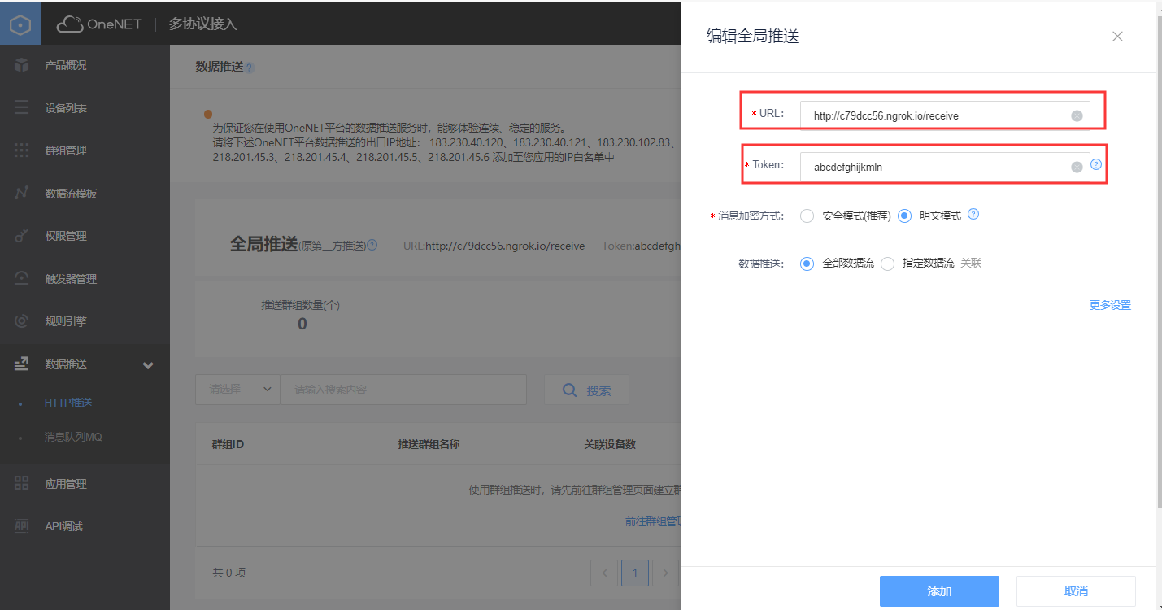The image size is (1162, 610).
Task: Close the 编辑全局推送 panel with X
Action: click(1117, 37)
